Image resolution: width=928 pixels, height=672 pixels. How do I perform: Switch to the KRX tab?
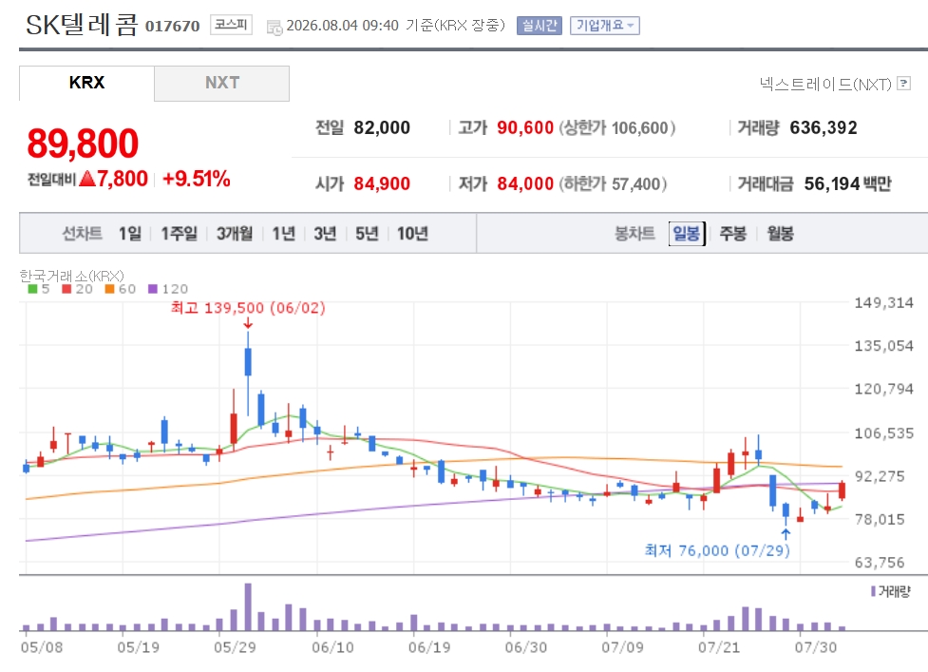point(86,83)
